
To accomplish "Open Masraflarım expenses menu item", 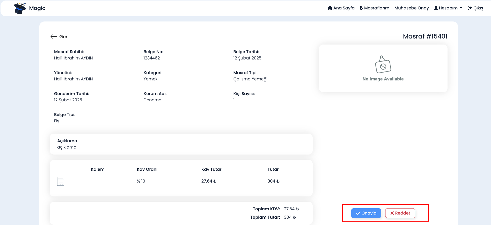I will tap(374, 8).
